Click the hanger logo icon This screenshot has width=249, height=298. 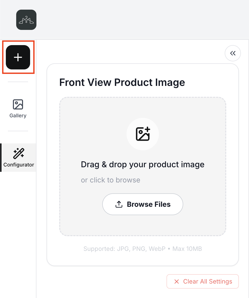click(26, 20)
